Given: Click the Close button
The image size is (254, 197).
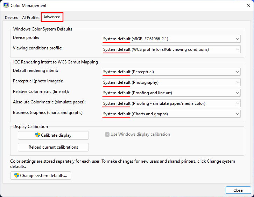Looking at the screenshot, I should [x=238, y=190].
